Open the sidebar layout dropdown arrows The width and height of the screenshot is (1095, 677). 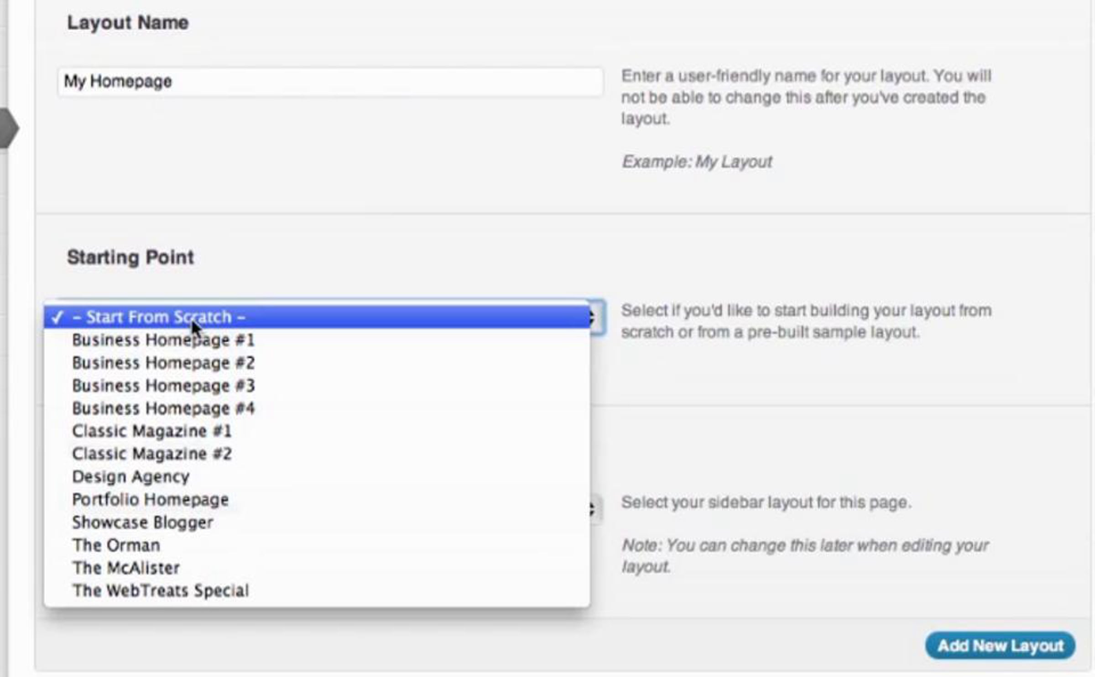pos(595,508)
